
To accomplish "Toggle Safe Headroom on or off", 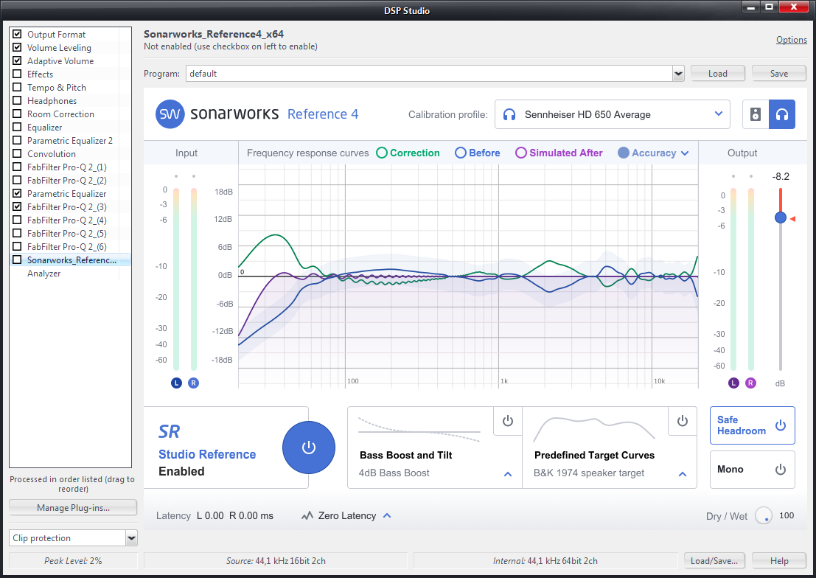I will tap(752, 425).
